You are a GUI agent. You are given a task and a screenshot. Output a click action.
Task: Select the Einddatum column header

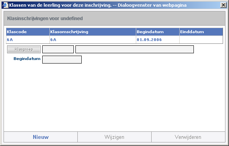tap(201, 32)
